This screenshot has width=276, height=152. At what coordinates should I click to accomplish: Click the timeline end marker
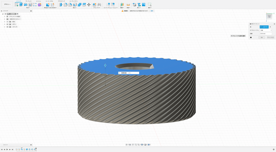pos(36,149)
